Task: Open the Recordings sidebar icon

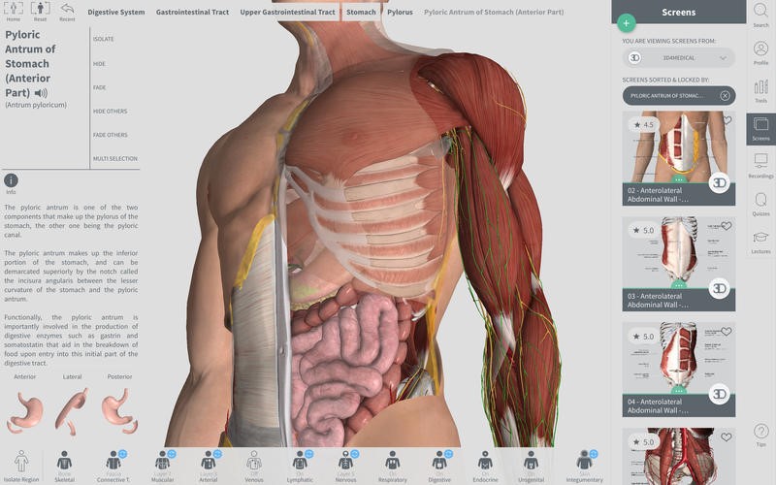Action: (760, 166)
